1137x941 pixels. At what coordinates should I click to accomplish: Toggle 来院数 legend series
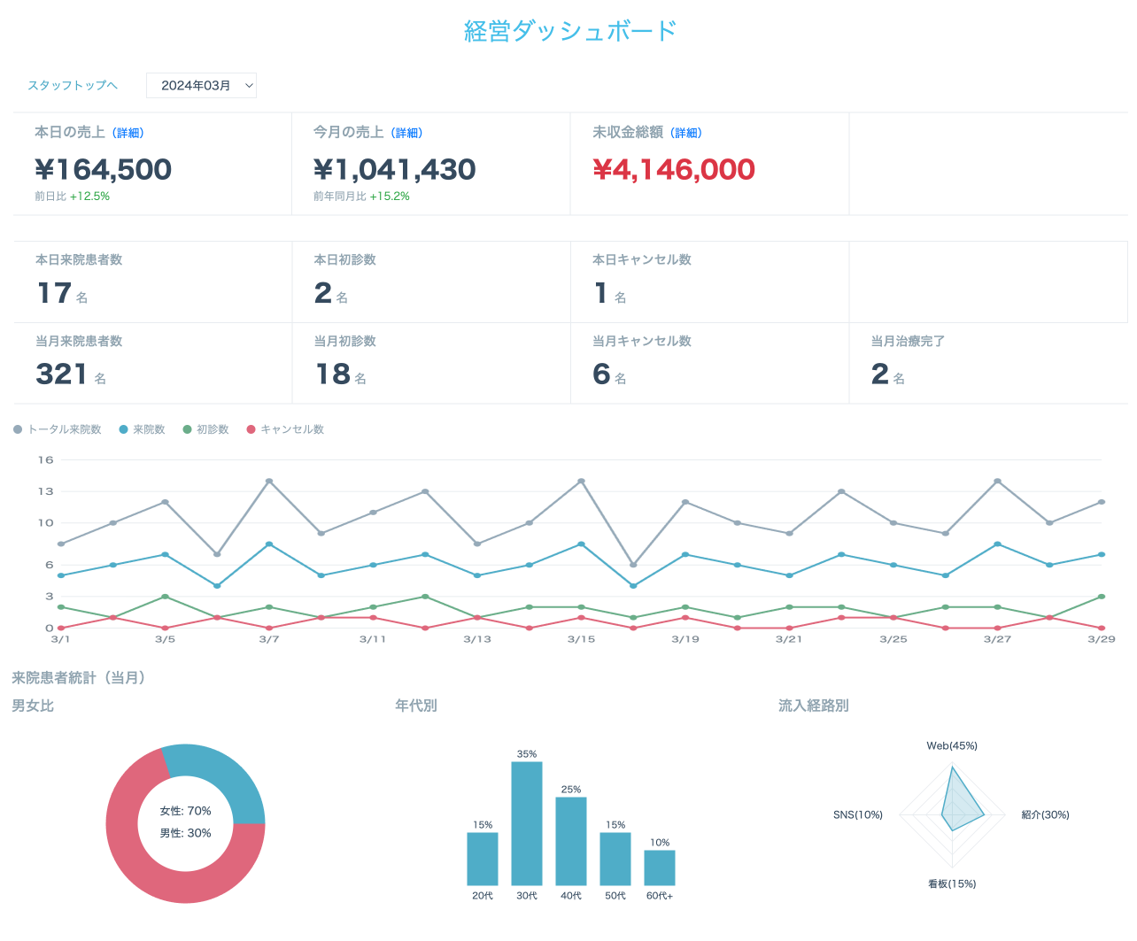coord(149,429)
